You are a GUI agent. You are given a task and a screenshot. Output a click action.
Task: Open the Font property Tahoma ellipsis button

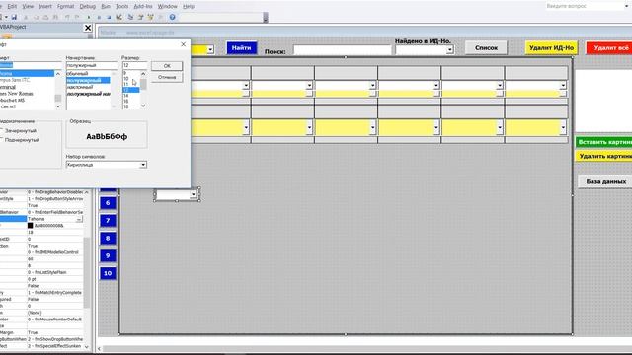tap(79, 219)
